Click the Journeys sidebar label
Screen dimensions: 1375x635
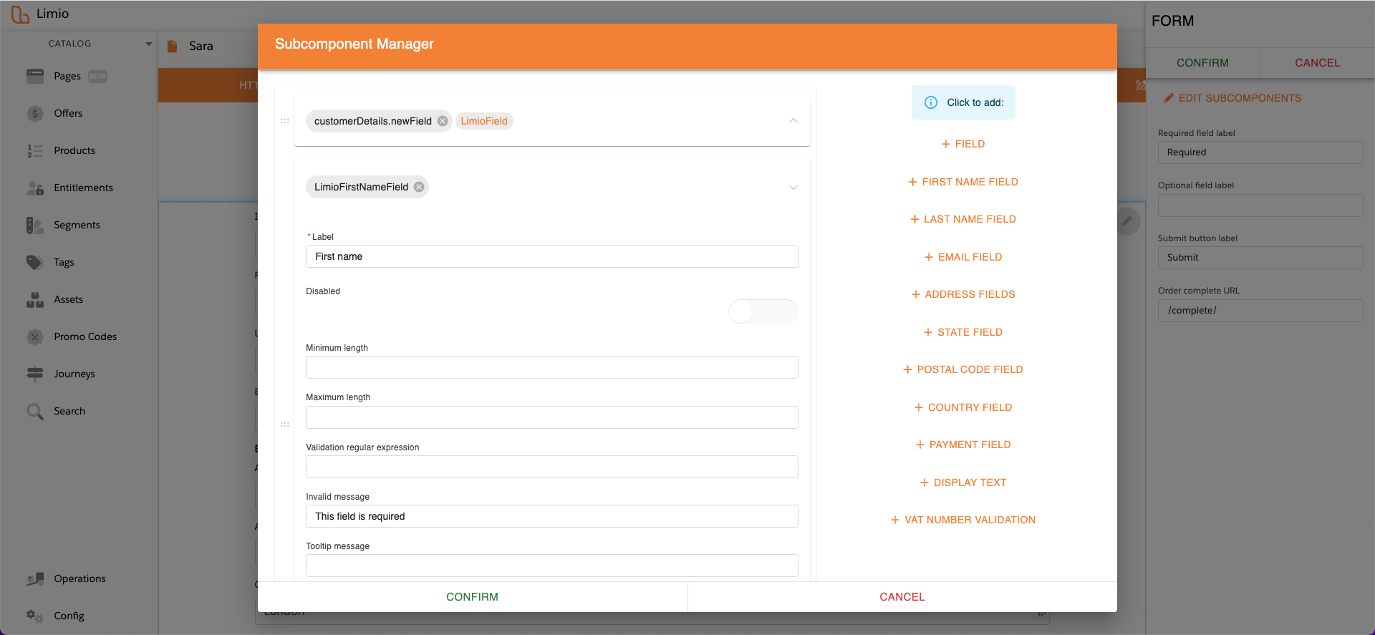[x=74, y=374]
